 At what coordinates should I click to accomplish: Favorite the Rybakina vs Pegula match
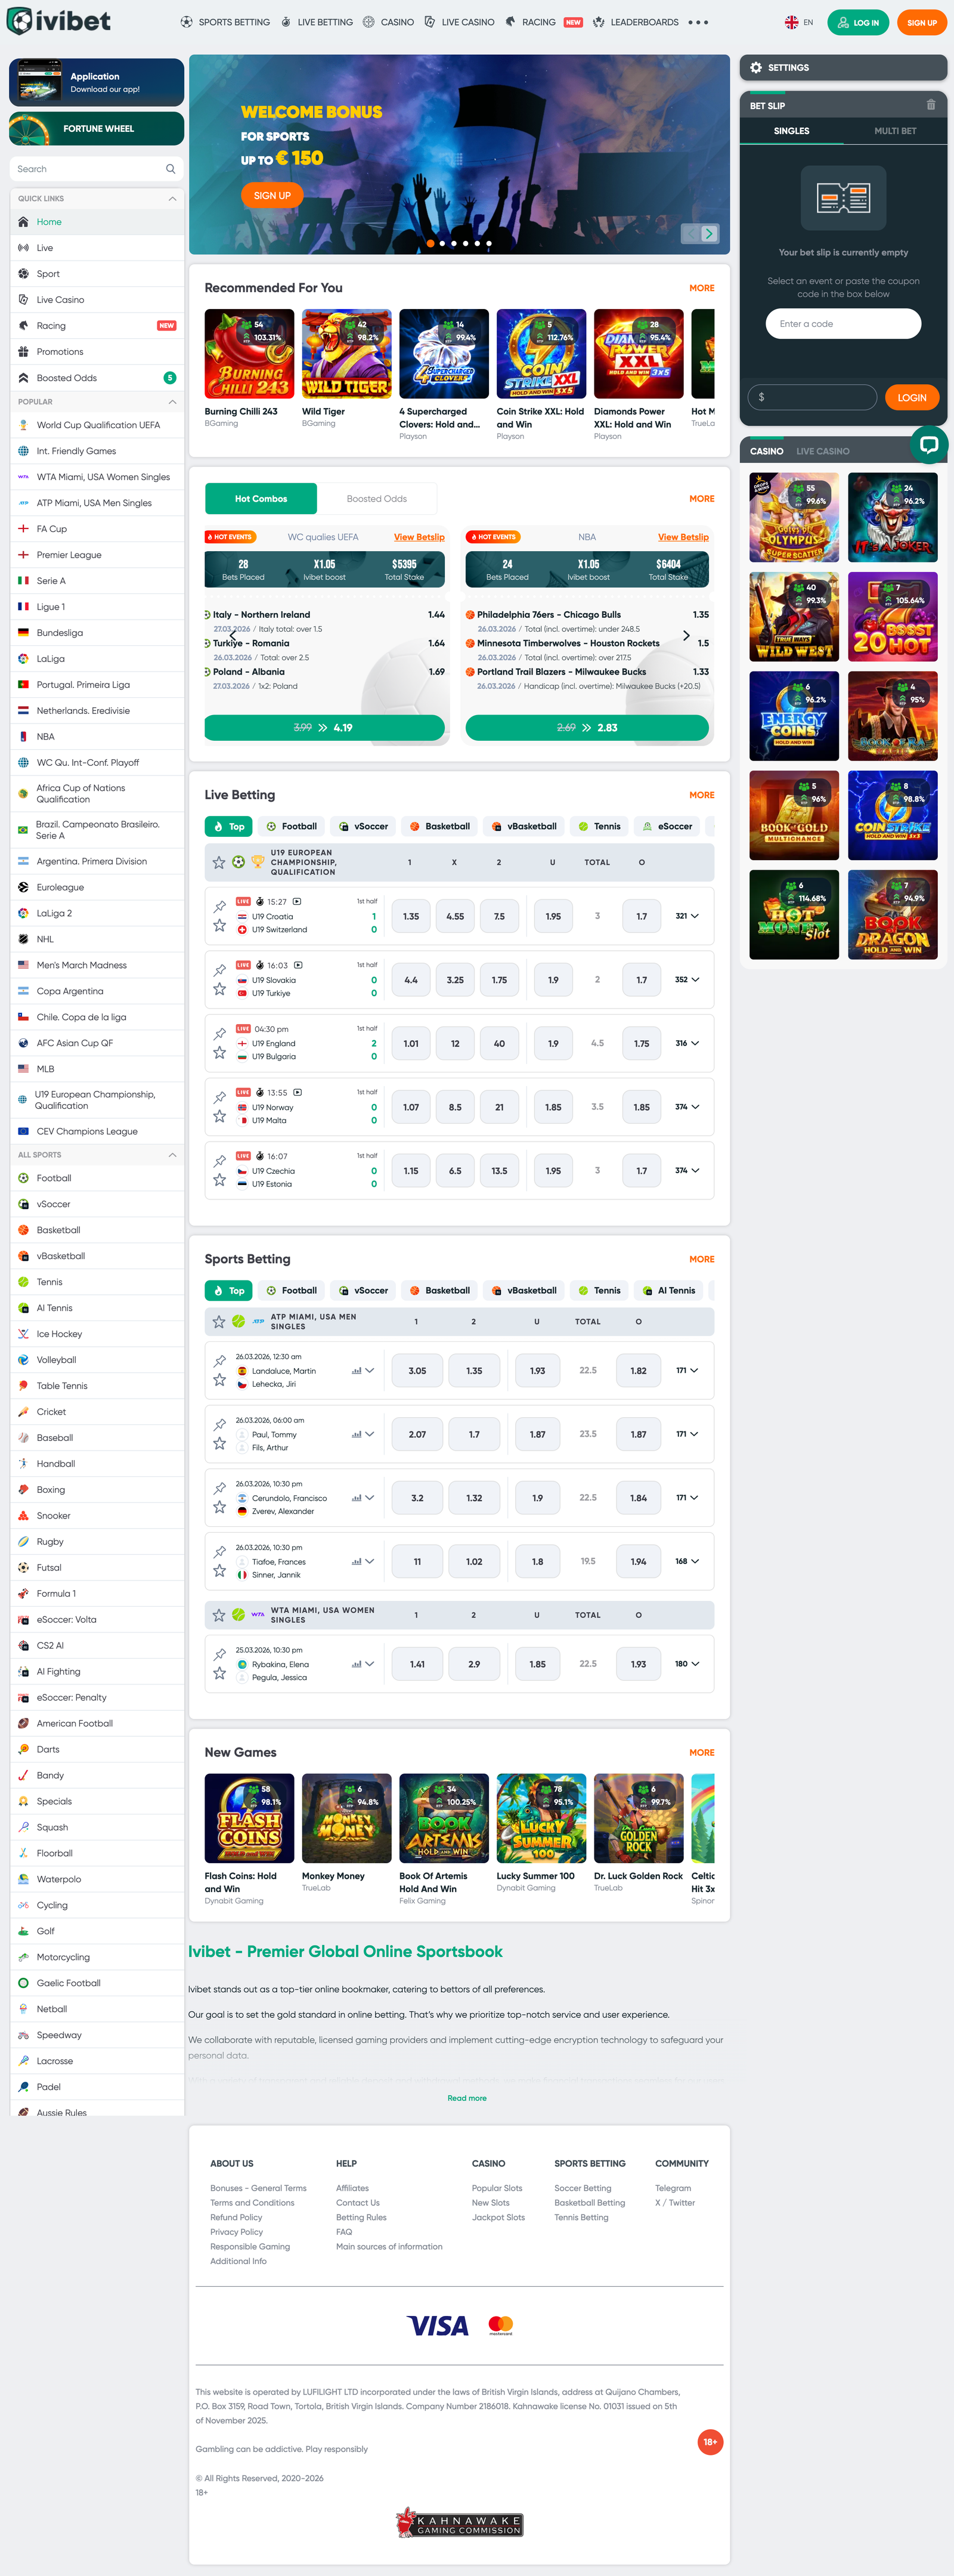[219, 1673]
